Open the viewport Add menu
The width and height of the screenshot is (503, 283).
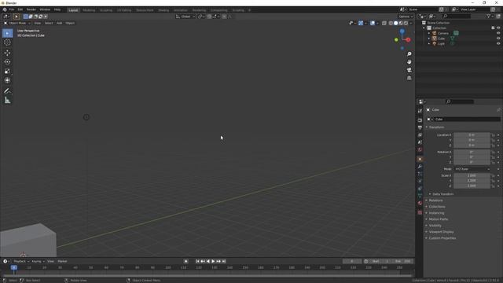[x=60, y=23]
